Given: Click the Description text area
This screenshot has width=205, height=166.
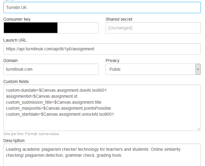Looking at the screenshot, I should [x=102, y=154].
